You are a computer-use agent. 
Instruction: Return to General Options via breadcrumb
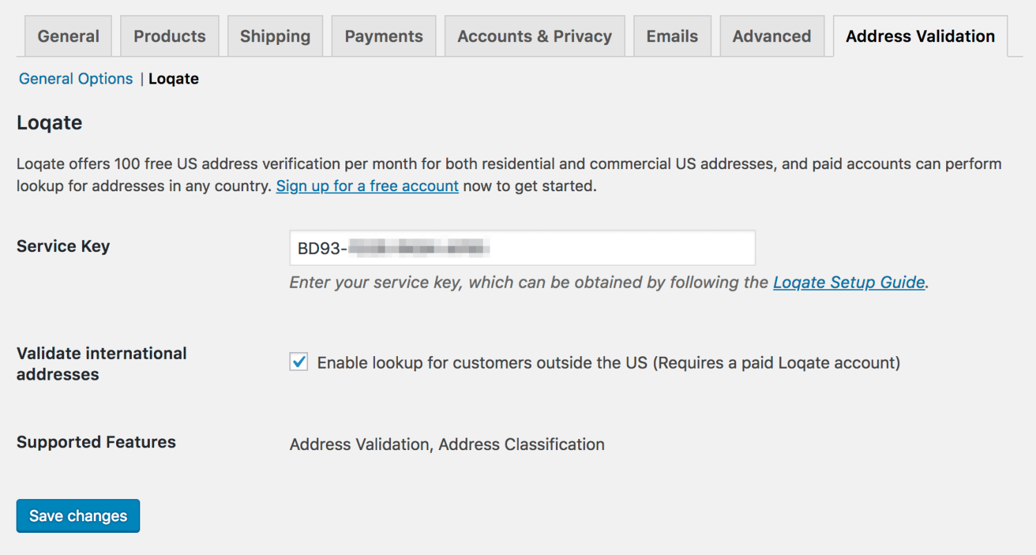75,78
